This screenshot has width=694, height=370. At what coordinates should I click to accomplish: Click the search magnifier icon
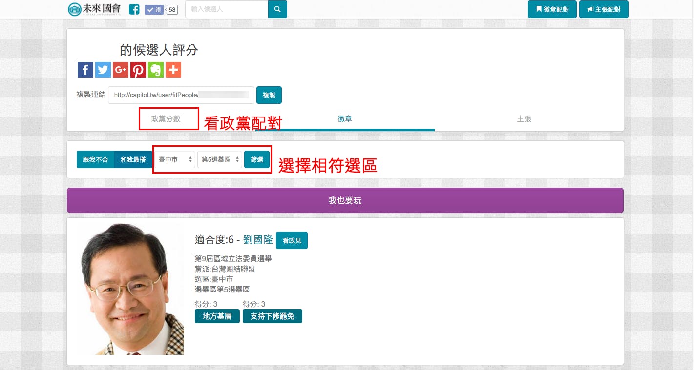(277, 9)
